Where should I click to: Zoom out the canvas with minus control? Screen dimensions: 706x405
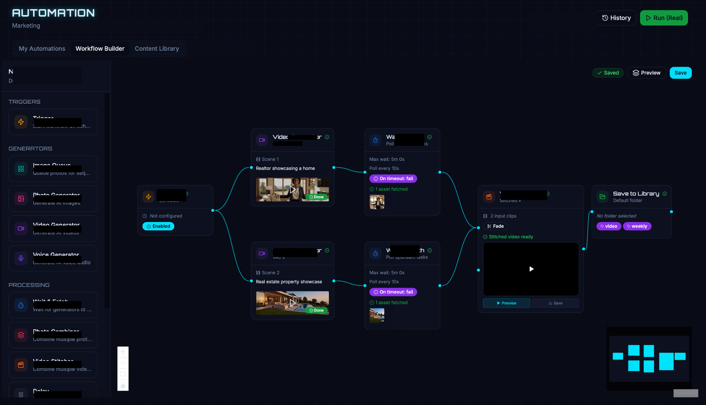click(123, 363)
